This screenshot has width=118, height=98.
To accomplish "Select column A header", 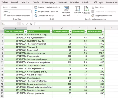I will [x=16, y=28].
